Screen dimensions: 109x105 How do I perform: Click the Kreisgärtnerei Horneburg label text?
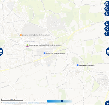pyautogui.click(x=87, y=65)
